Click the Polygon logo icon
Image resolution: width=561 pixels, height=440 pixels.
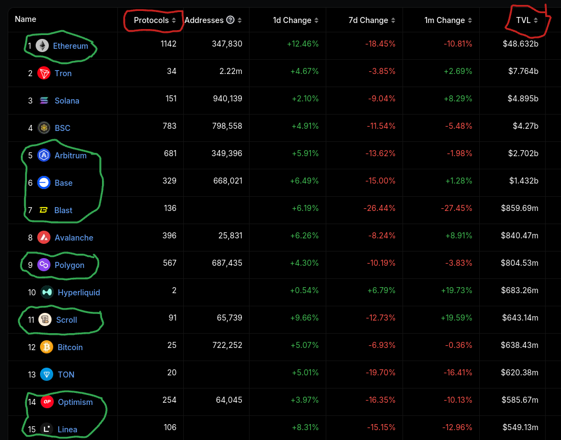pyautogui.click(x=44, y=265)
